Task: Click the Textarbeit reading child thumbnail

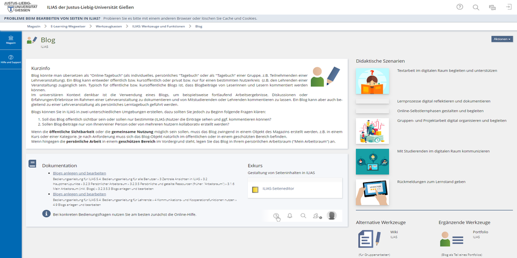Action: 372,81
